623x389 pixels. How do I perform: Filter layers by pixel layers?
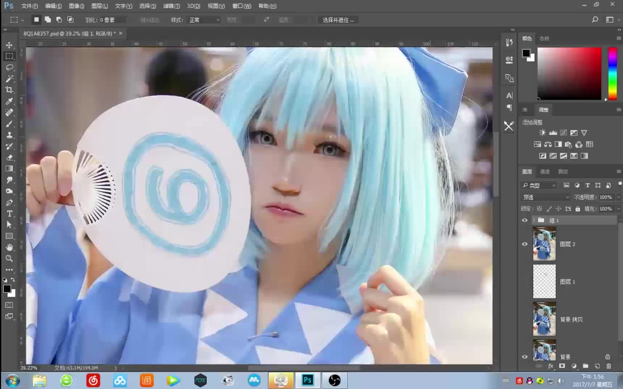566,185
